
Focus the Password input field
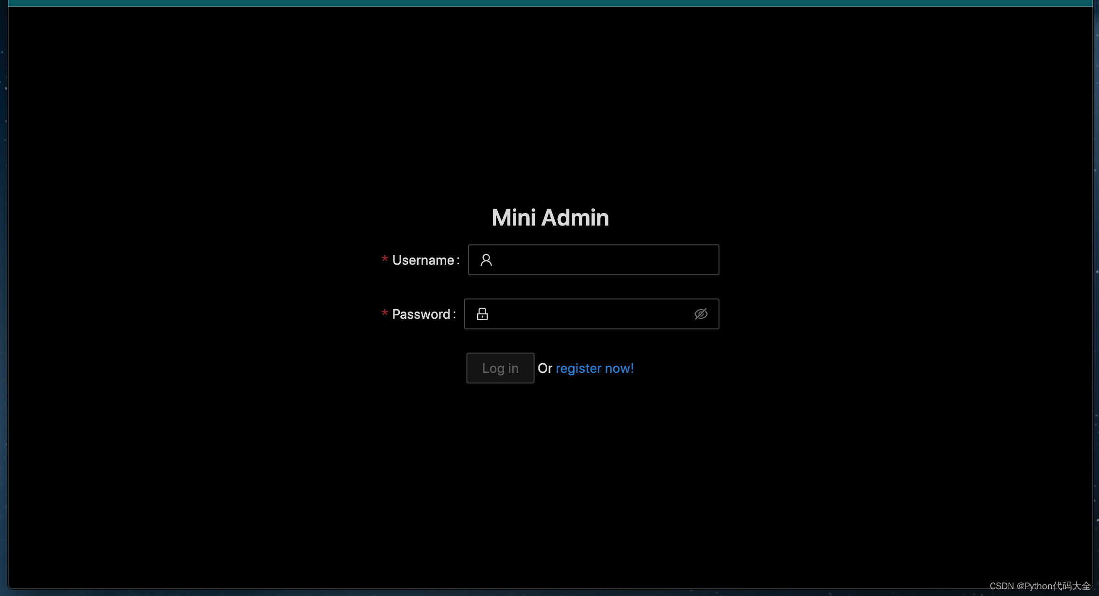point(592,314)
